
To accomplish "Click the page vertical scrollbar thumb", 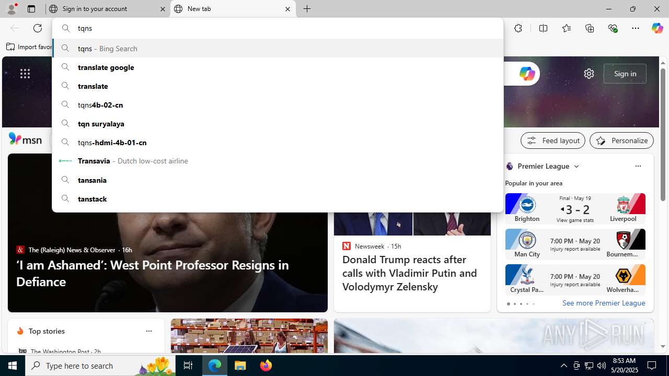I will point(663,135).
